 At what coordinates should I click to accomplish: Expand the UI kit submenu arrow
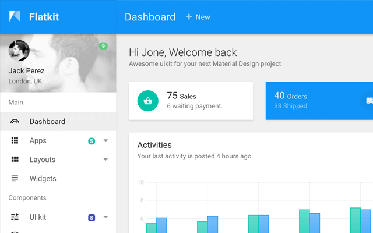pos(105,217)
